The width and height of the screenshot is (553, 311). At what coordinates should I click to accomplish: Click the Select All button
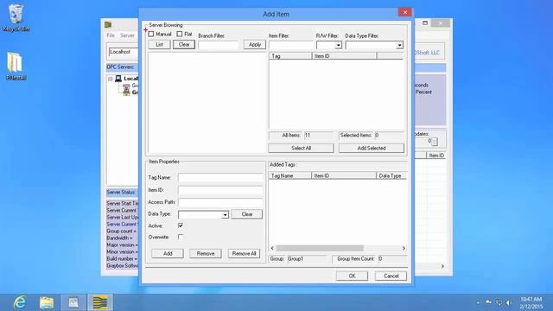[x=301, y=148]
